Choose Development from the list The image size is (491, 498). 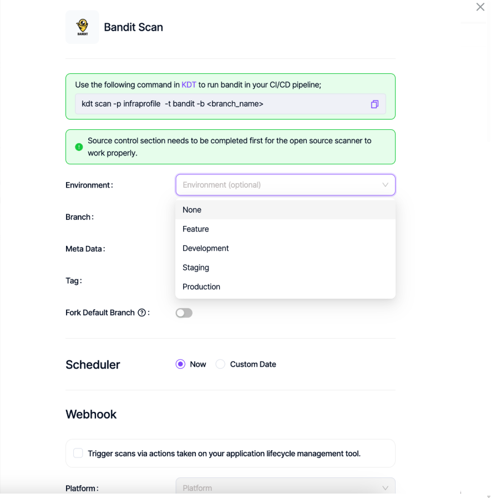pyautogui.click(x=205, y=248)
